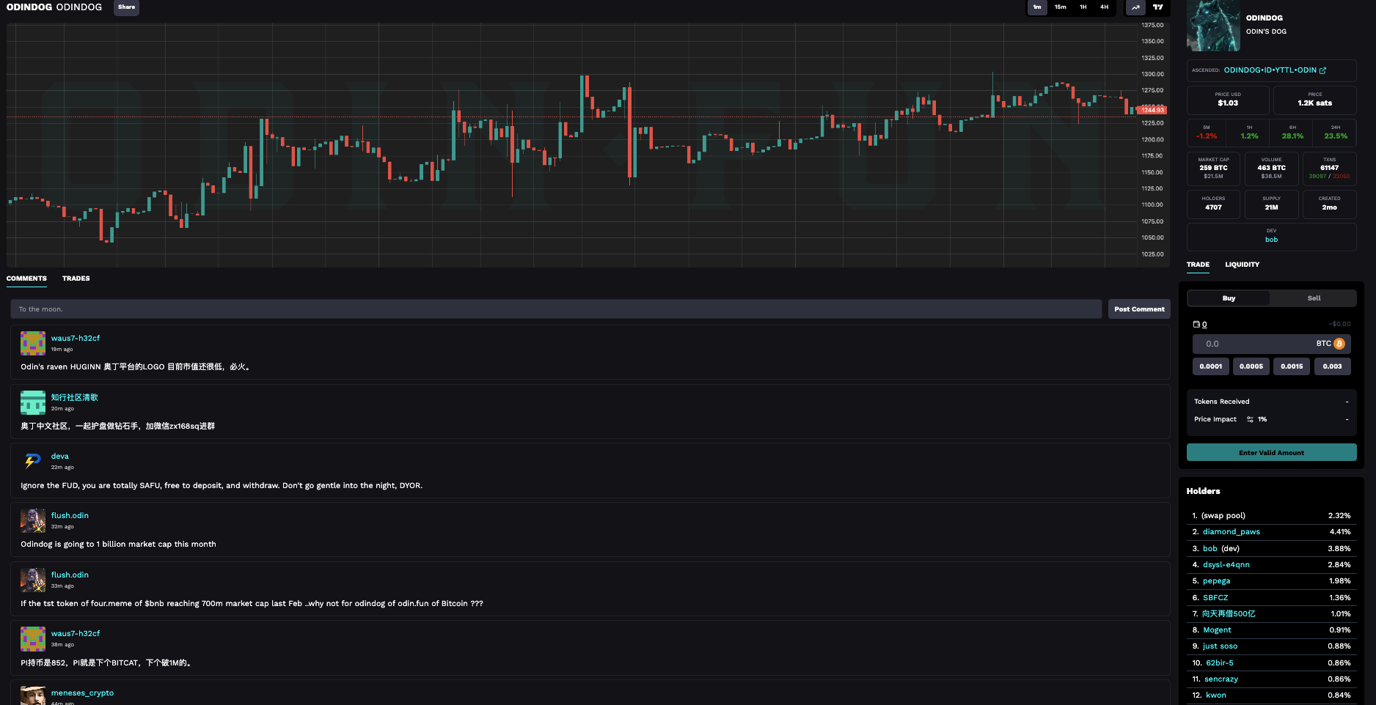Viewport: 1376px width, 705px height.
Task: Switch to the TradingView chart icon
Action: pyautogui.click(x=1158, y=7)
